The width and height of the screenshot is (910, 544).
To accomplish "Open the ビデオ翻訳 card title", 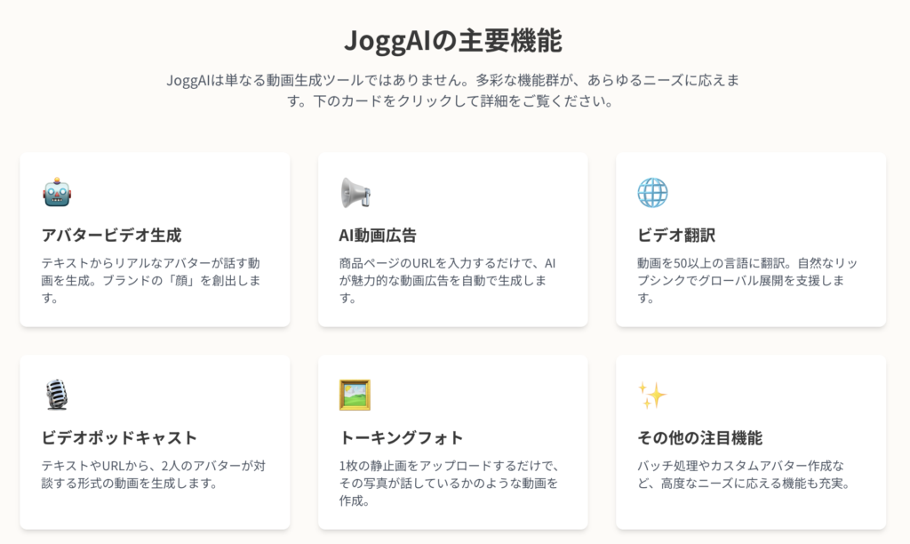I will coord(676,236).
